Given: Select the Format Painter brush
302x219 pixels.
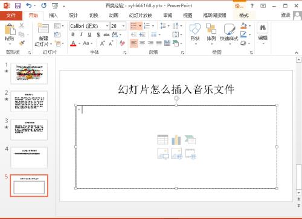Looking at the screenshot, I should pyautogui.click(x=22, y=43).
